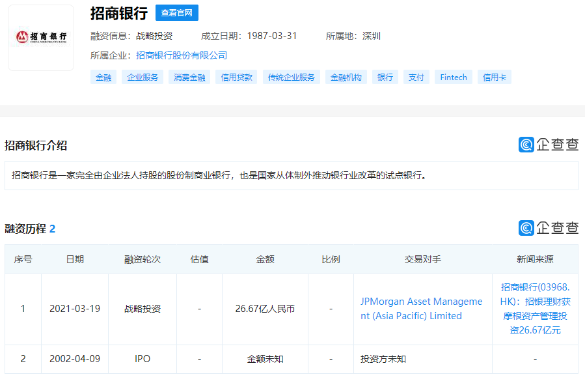585x383 pixels.
Task: Click the 查看官网 button
Action: click(x=177, y=13)
